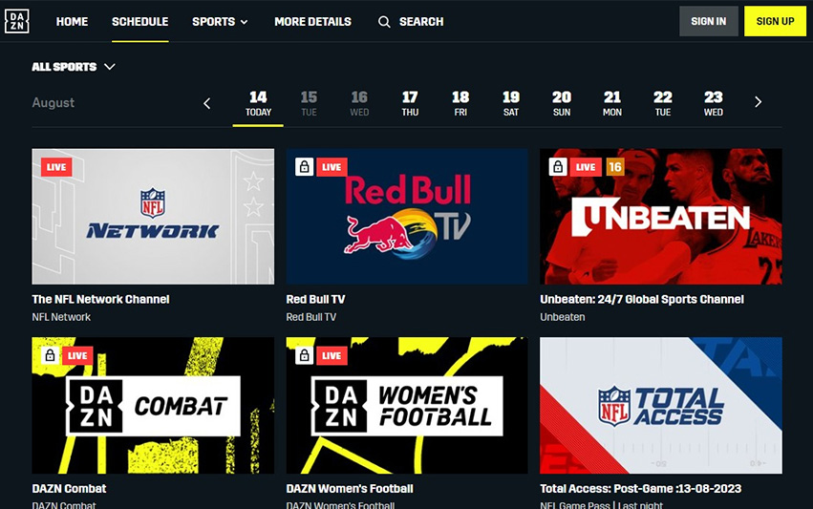Click the 16 age rating badge on Unbeaten
The image size is (813, 509).
pos(615,167)
